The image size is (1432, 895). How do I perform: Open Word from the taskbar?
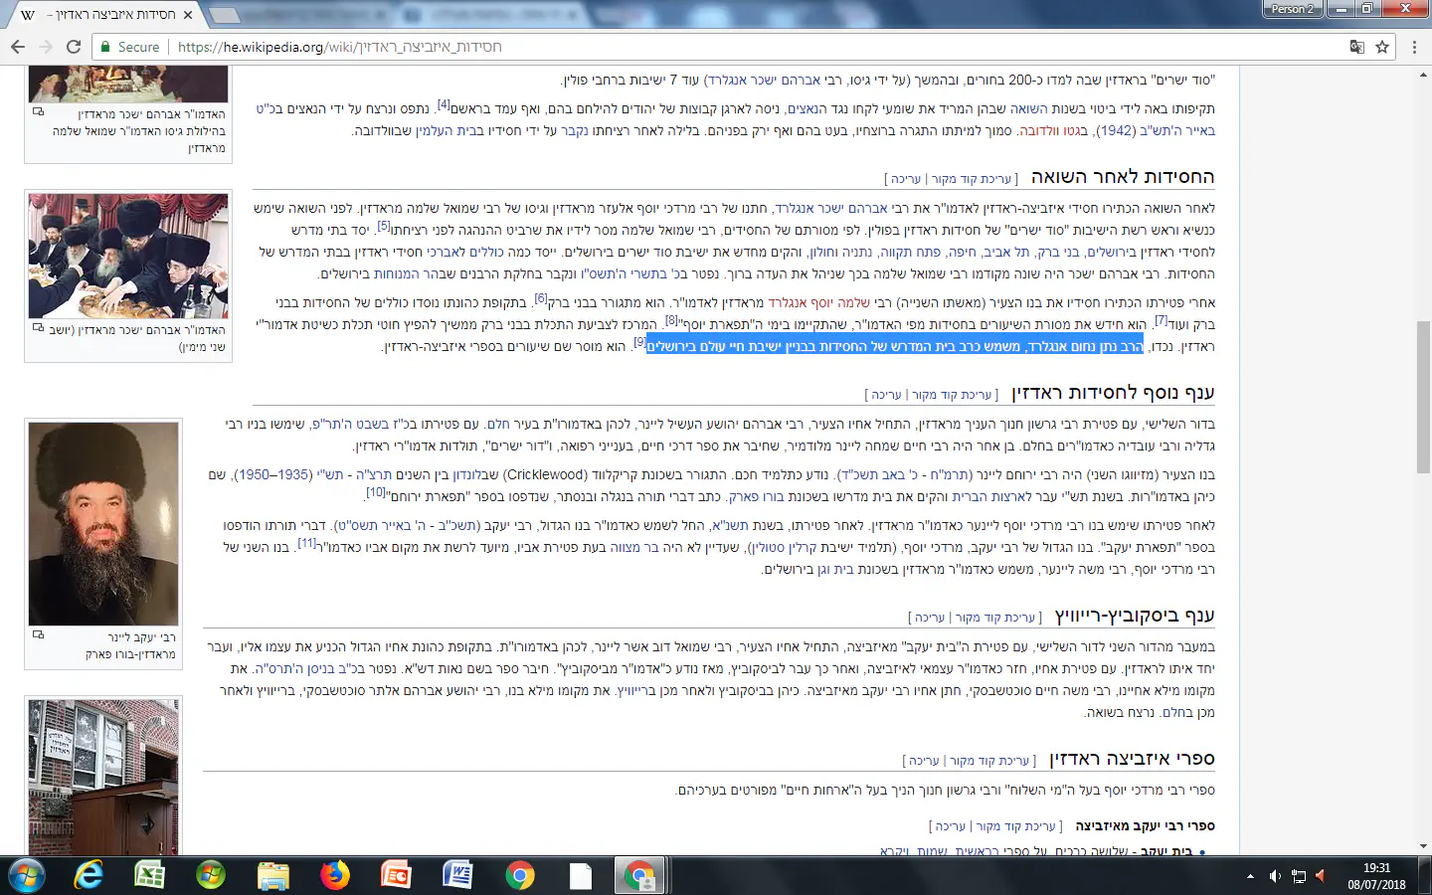[x=457, y=875]
